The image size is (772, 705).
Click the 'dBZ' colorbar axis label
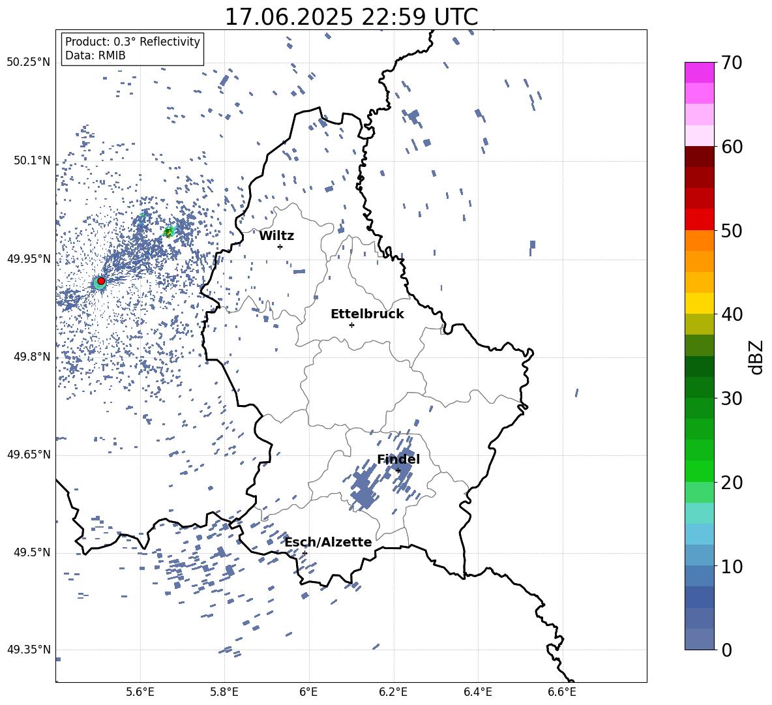(x=756, y=357)
